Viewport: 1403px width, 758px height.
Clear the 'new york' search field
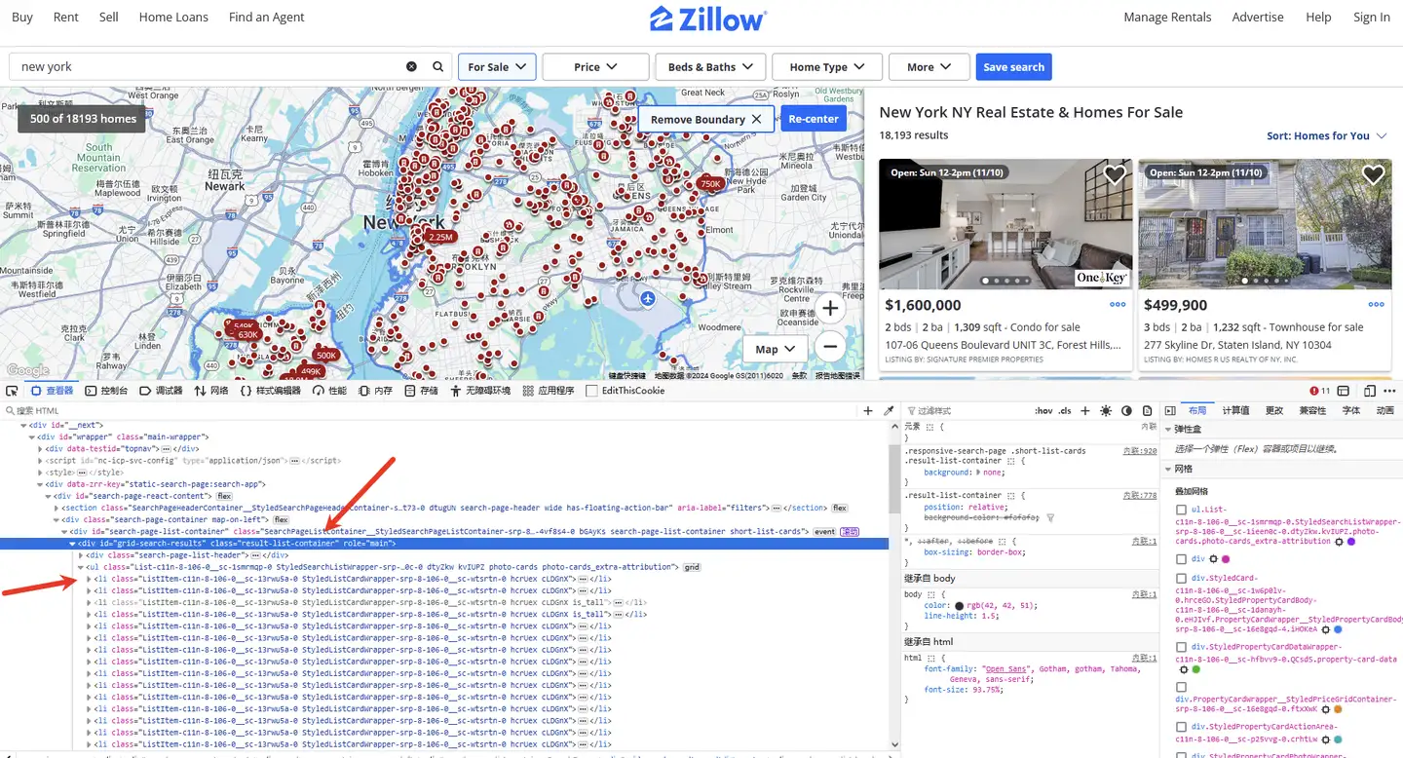coord(411,67)
